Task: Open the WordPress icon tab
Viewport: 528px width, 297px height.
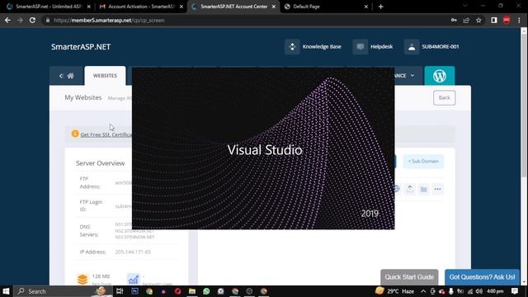Action: pos(440,76)
